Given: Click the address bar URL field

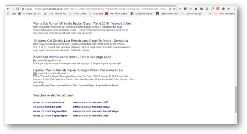Looking at the screenshot, I should pos(100,9).
